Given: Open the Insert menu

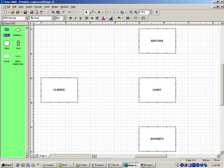Looking at the screenshot, I should [29, 7].
